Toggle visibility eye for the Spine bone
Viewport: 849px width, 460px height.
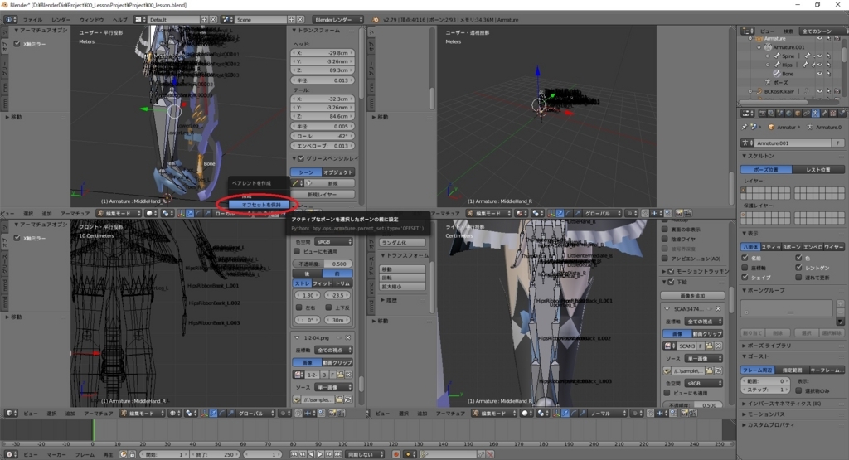click(x=819, y=56)
